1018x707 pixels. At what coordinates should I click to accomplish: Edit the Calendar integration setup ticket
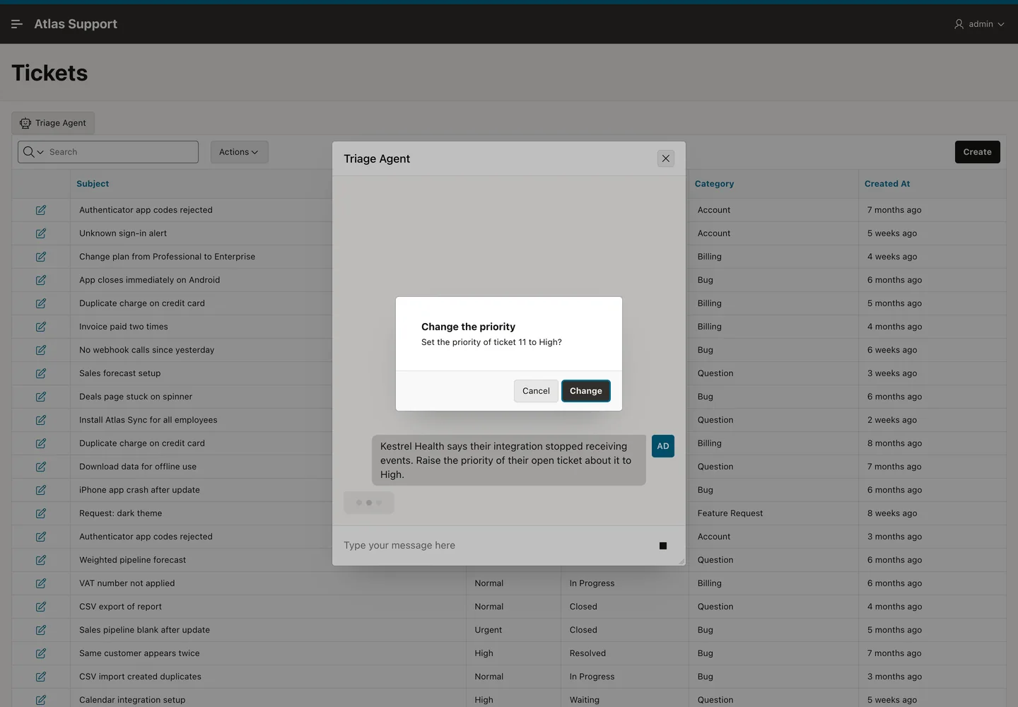click(41, 700)
